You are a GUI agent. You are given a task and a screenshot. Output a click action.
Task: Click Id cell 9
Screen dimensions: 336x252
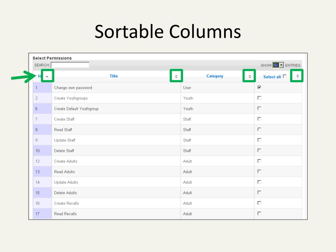[42, 140]
